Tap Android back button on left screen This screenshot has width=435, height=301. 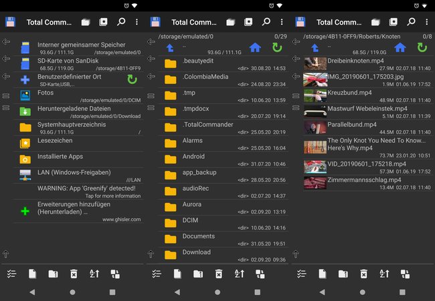[32, 292]
